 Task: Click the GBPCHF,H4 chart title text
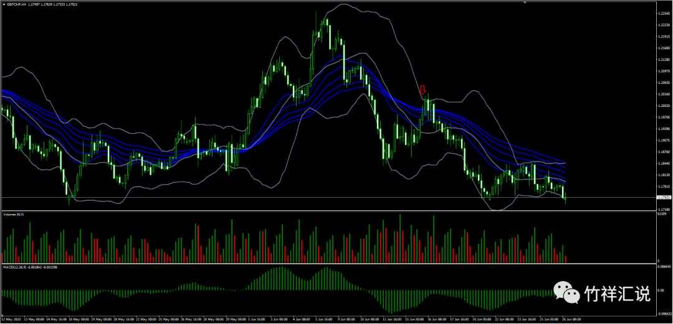pyautogui.click(x=16, y=4)
